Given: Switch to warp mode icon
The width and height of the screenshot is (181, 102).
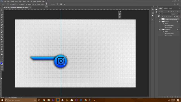Looking at the screenshot, I should 57,4.
